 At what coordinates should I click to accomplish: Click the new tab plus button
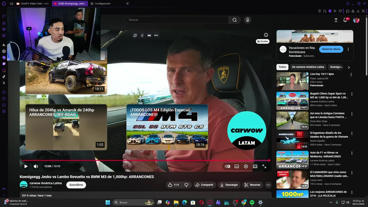tap(127, 3)
